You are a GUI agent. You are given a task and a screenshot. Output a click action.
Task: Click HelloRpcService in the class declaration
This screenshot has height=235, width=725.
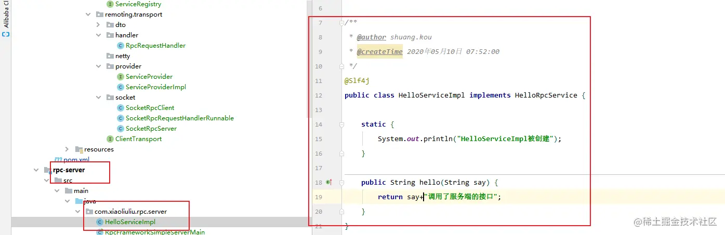(x=546, y=95)
